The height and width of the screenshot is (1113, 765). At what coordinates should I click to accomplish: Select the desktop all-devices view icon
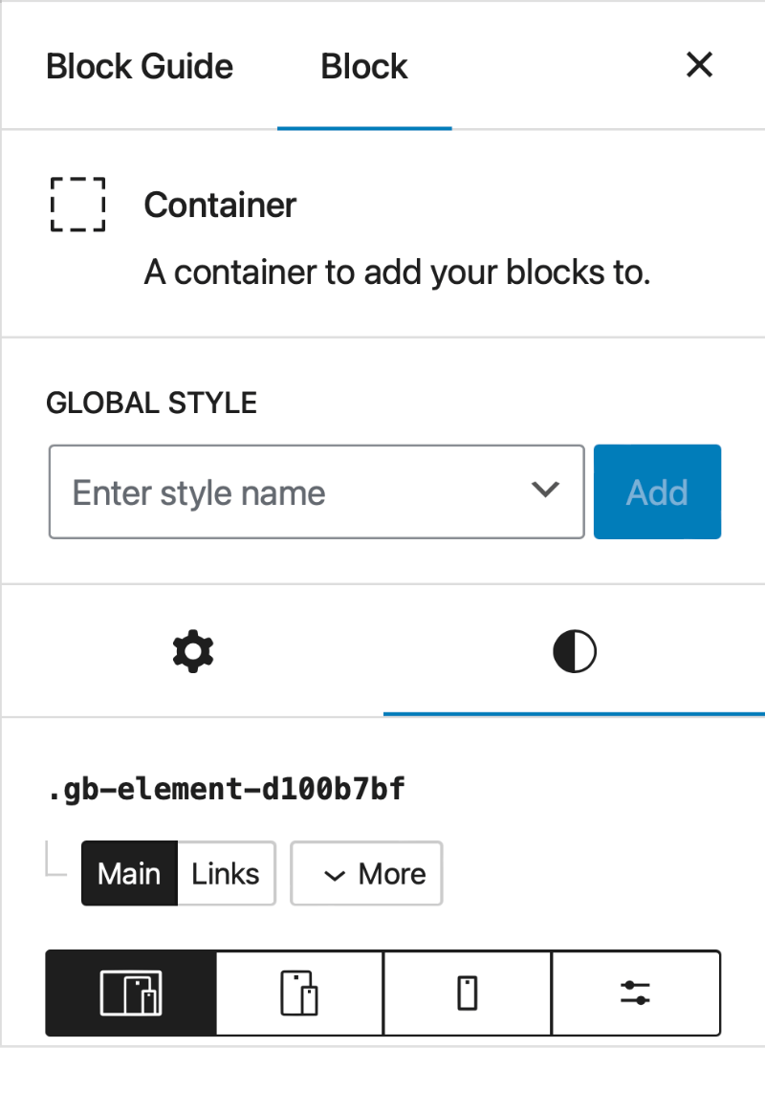click(131, 993)
